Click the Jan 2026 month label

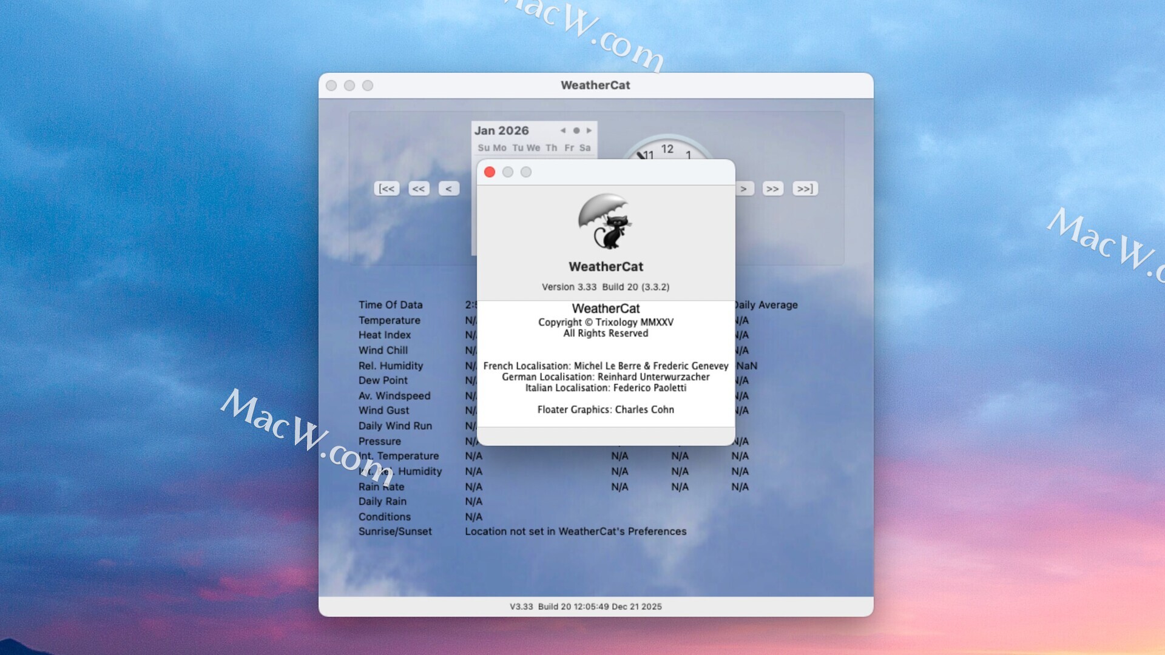click(x=501, y=130)
